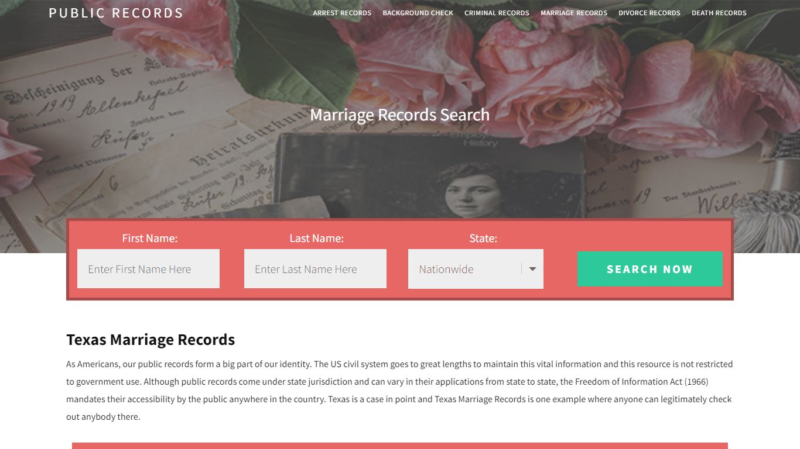Click the paragraph beginning 'As Americans'
The height and width of the screenshot is (449, 800).
tap(400, 391)
